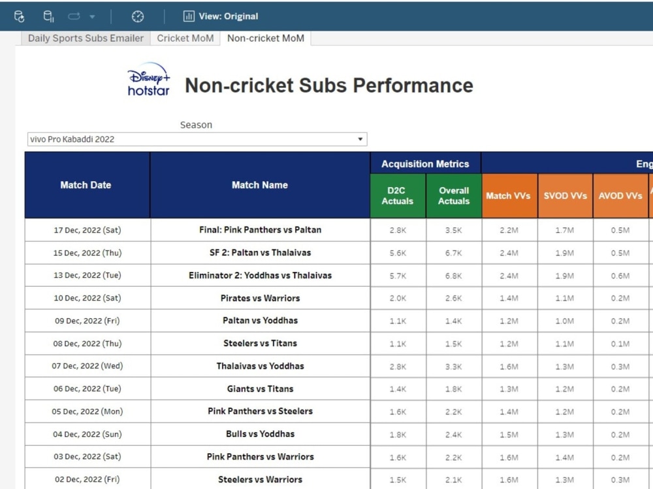Click the SVOD VVs column header
This screenshot has width=653, height=489.
point(565,196)
